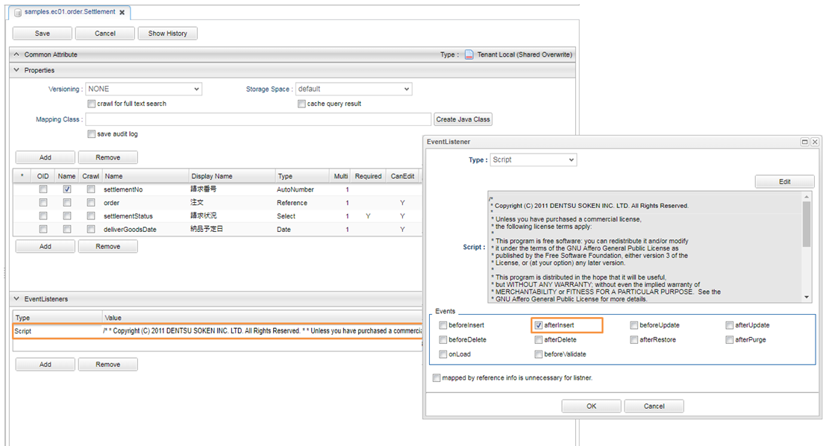
Task: Confirm EventListener dialog with OK
Action: (x=591, y=406)
